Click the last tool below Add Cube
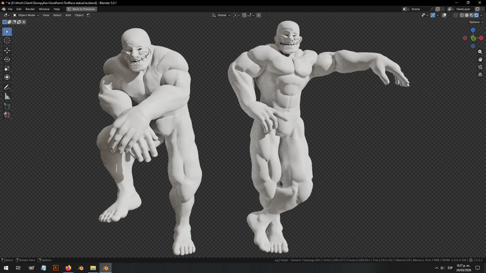486x273 pixels. tap(7, 115)
